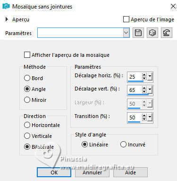Choose Horizontale direction
The width and height of the screenshot is (177, 181).
[27, 125]
